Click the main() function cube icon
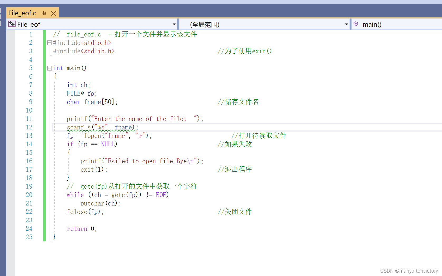Screen dimensions: 442x276 356,24
